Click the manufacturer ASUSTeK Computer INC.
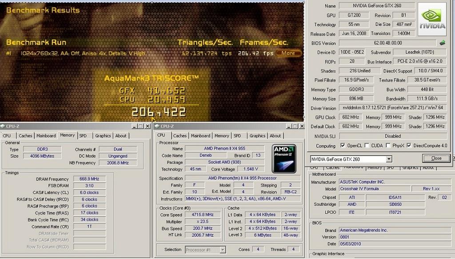 [x=395, y=182]
